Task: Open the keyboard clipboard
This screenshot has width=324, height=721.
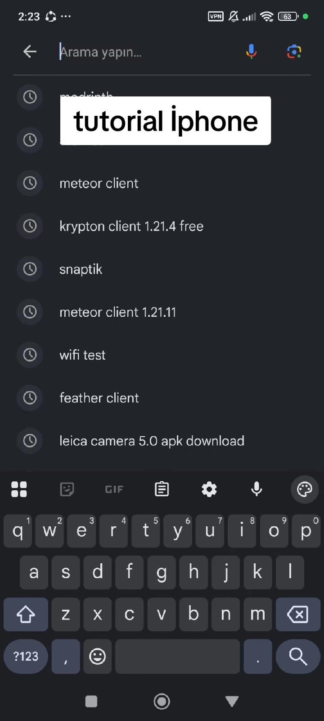Action: pyautogui.click(x=162, y=489)
